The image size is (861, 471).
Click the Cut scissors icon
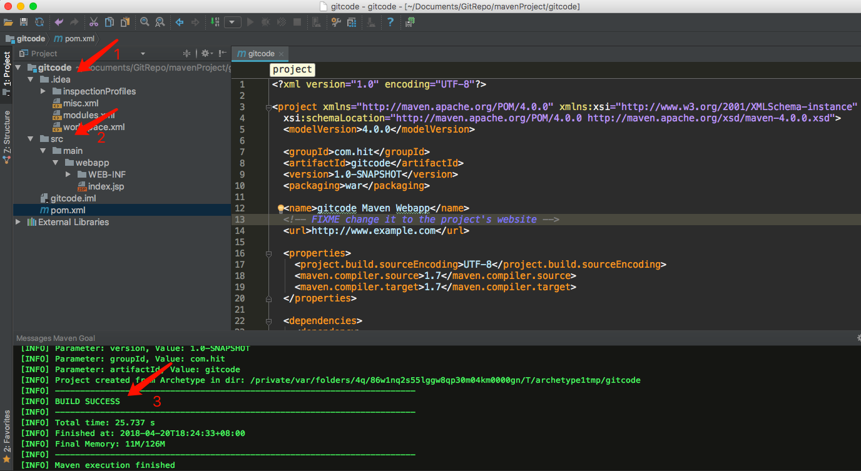tap(94, 22)
